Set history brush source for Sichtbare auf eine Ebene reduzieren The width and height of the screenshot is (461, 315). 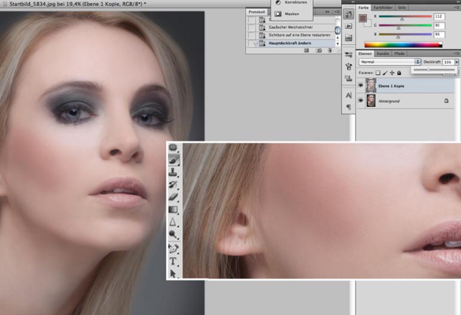251,35
